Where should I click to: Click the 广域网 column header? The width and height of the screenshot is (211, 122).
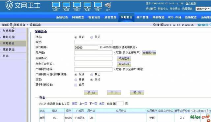80,111
